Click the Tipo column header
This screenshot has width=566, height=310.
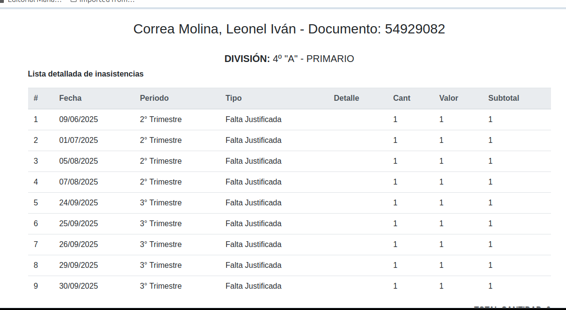233,98
